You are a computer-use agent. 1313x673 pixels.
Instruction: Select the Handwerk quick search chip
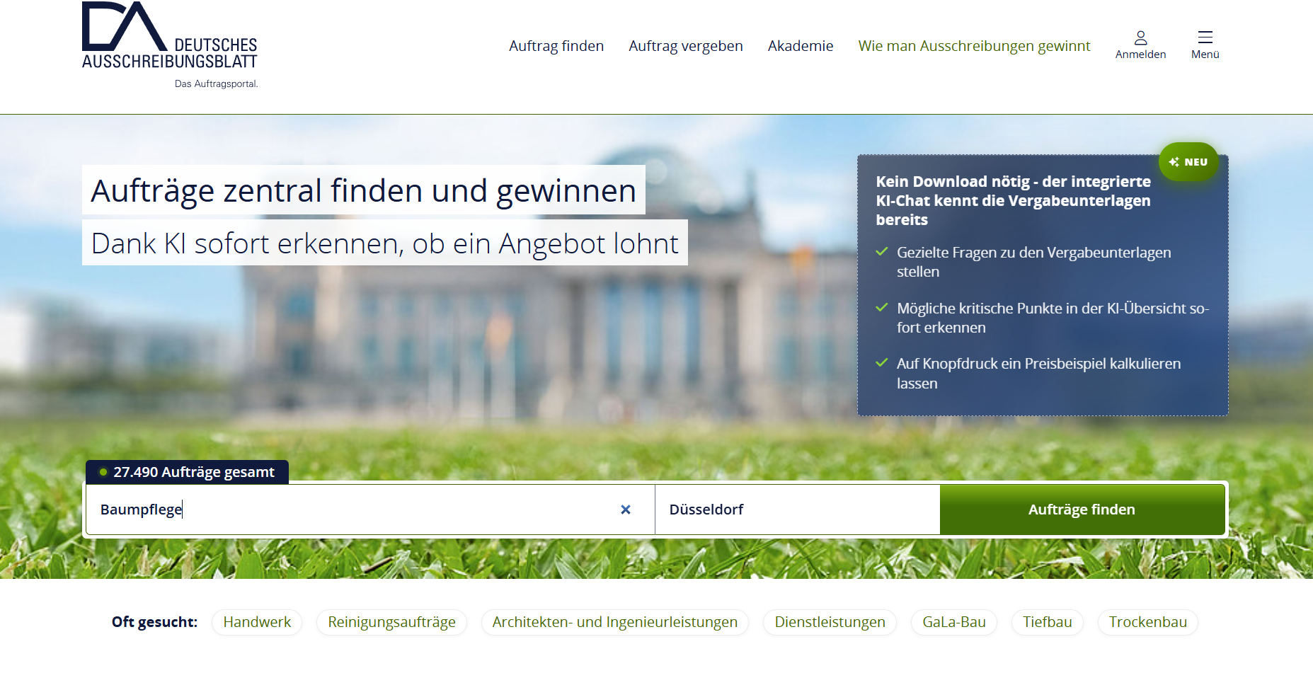[x=257, y=622]
